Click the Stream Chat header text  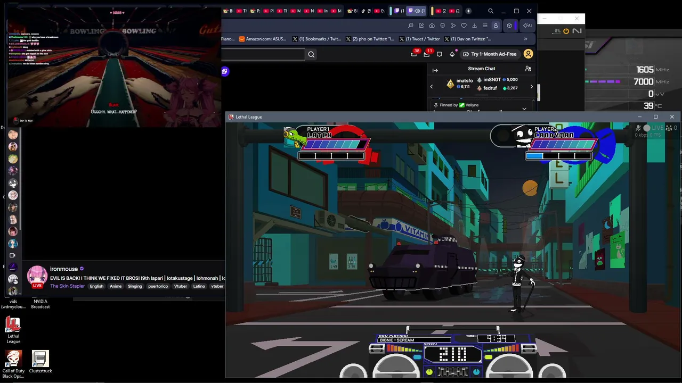click(x=481, y=69)
